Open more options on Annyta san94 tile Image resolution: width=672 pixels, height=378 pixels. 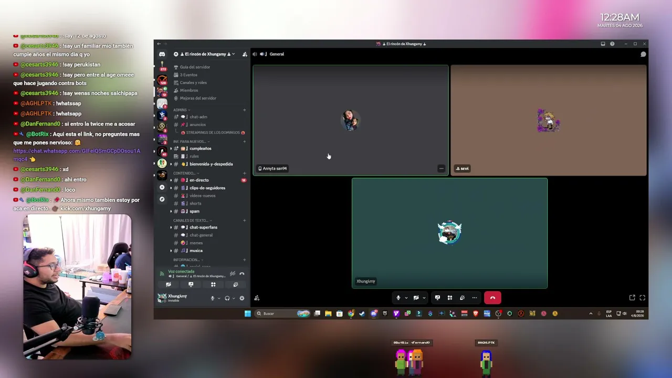coord(441,169)
